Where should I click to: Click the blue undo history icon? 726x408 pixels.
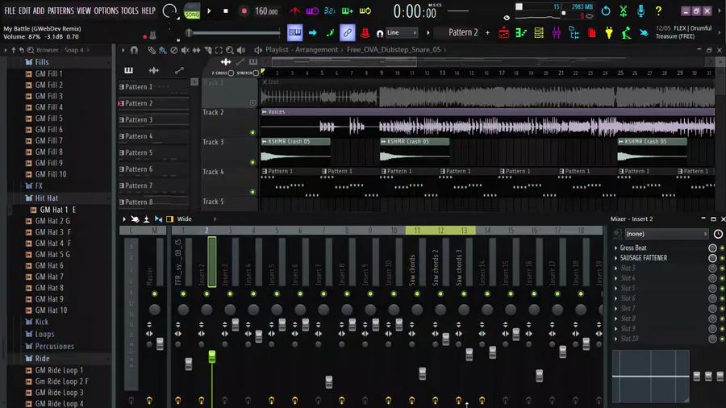click(606, 10)
